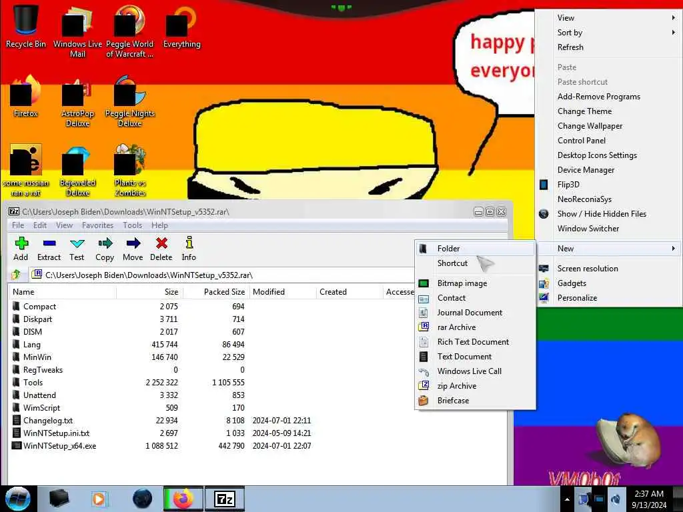Select Peggle Nights Deluxe icon
Screen dimensions: 683x512
(x=130, y=101)
